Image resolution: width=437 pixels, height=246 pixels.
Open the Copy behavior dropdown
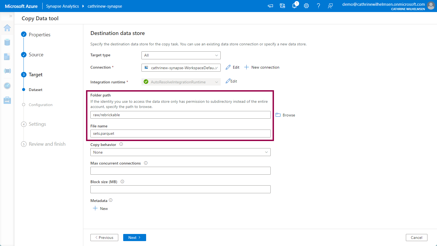(x=180, y=152)
